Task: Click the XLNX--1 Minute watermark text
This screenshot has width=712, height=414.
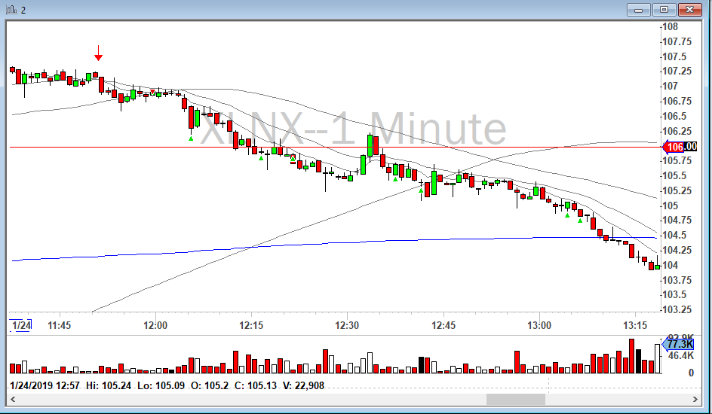Action: (x=355, y=129)
